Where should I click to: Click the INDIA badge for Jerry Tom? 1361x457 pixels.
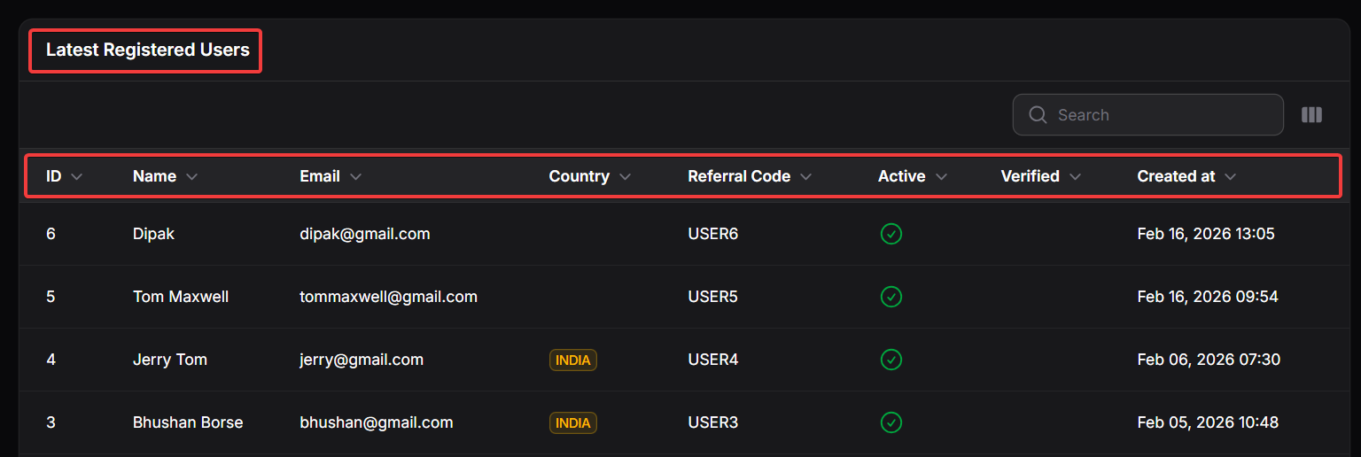pos(572,360)
